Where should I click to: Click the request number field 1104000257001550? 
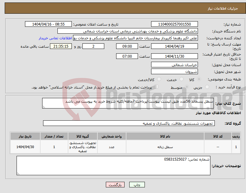(175, 24)
